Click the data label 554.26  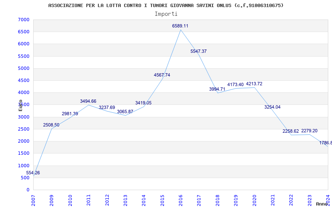tap(33, 173)
